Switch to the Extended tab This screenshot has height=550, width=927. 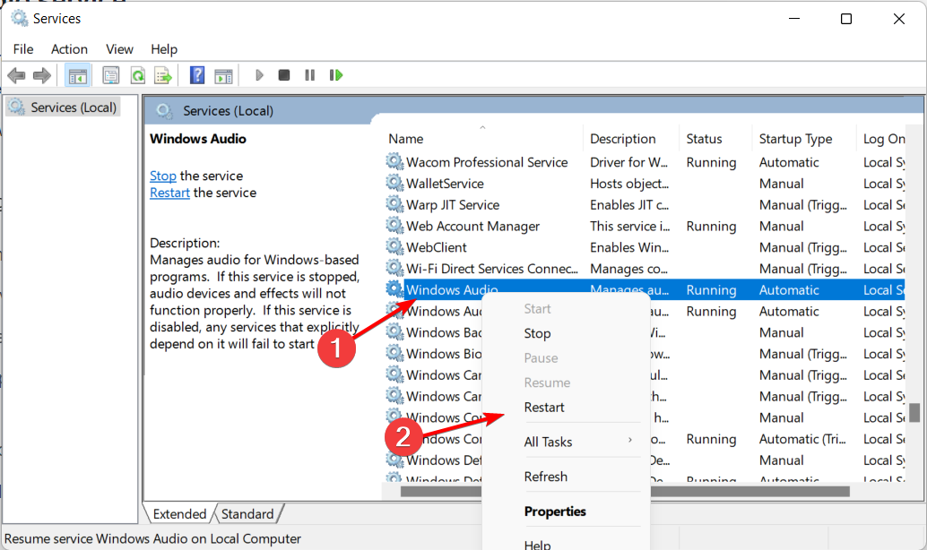click(x=179, y=514)
